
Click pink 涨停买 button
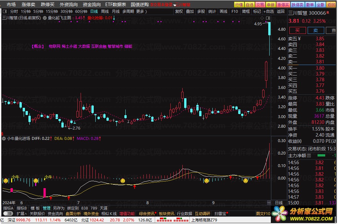click(x=283, y=5)
